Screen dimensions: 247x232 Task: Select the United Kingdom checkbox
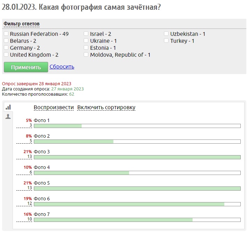(6, 55)
